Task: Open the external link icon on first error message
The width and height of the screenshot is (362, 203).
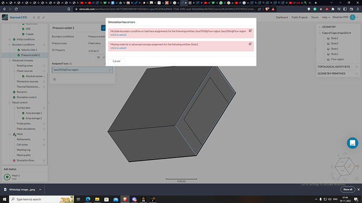Action: [250, 31]
